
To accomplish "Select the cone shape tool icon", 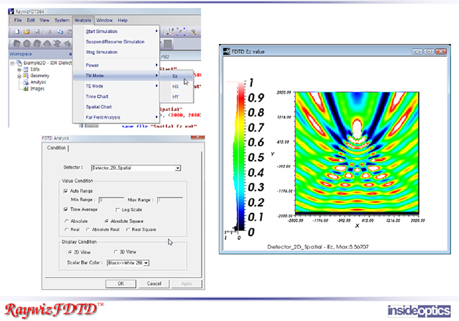I will tap(47, 43).
